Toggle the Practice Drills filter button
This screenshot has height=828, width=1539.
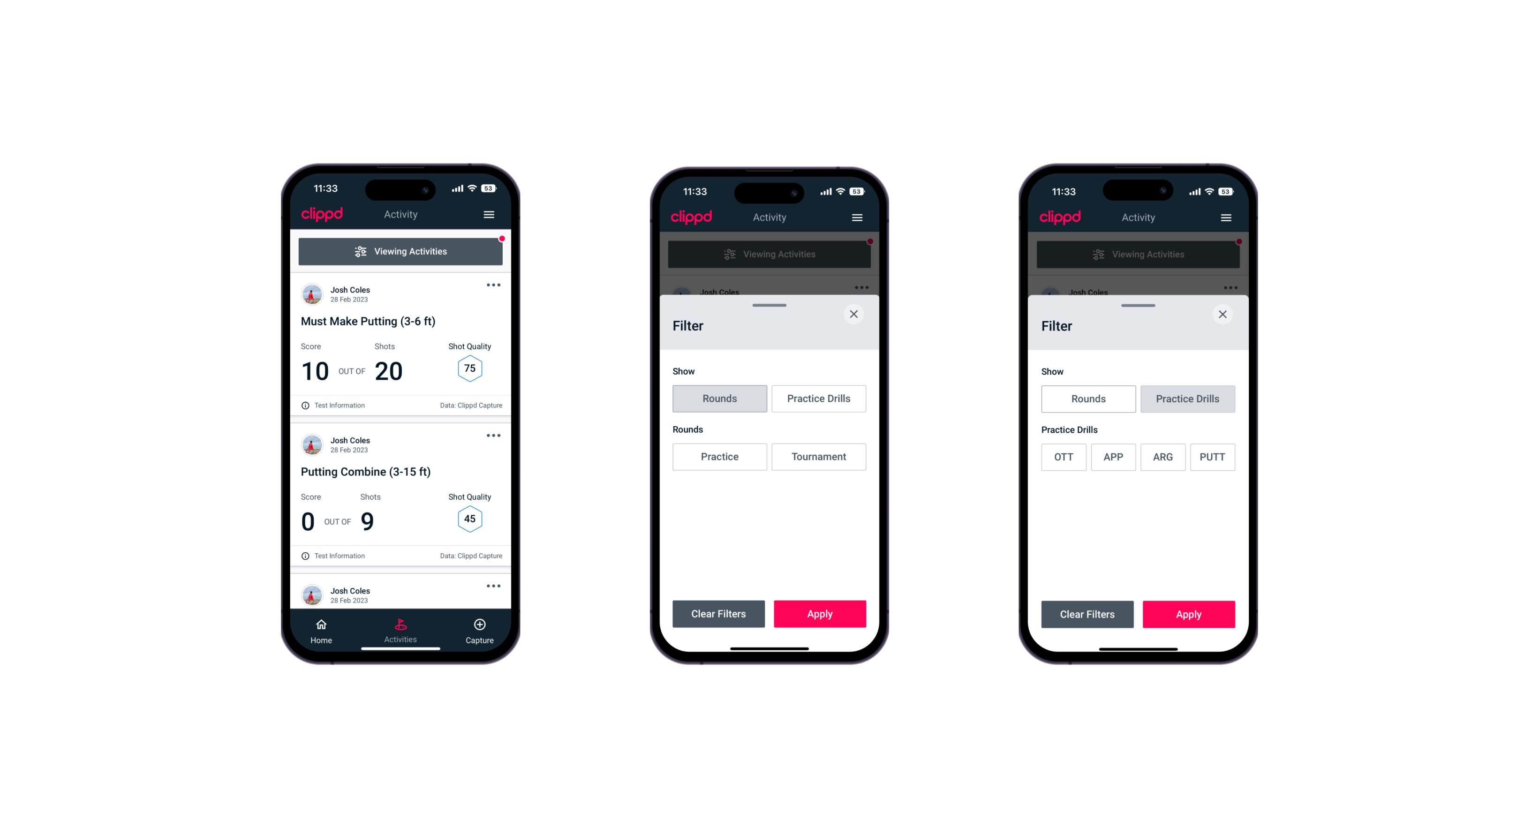point(818,398)
